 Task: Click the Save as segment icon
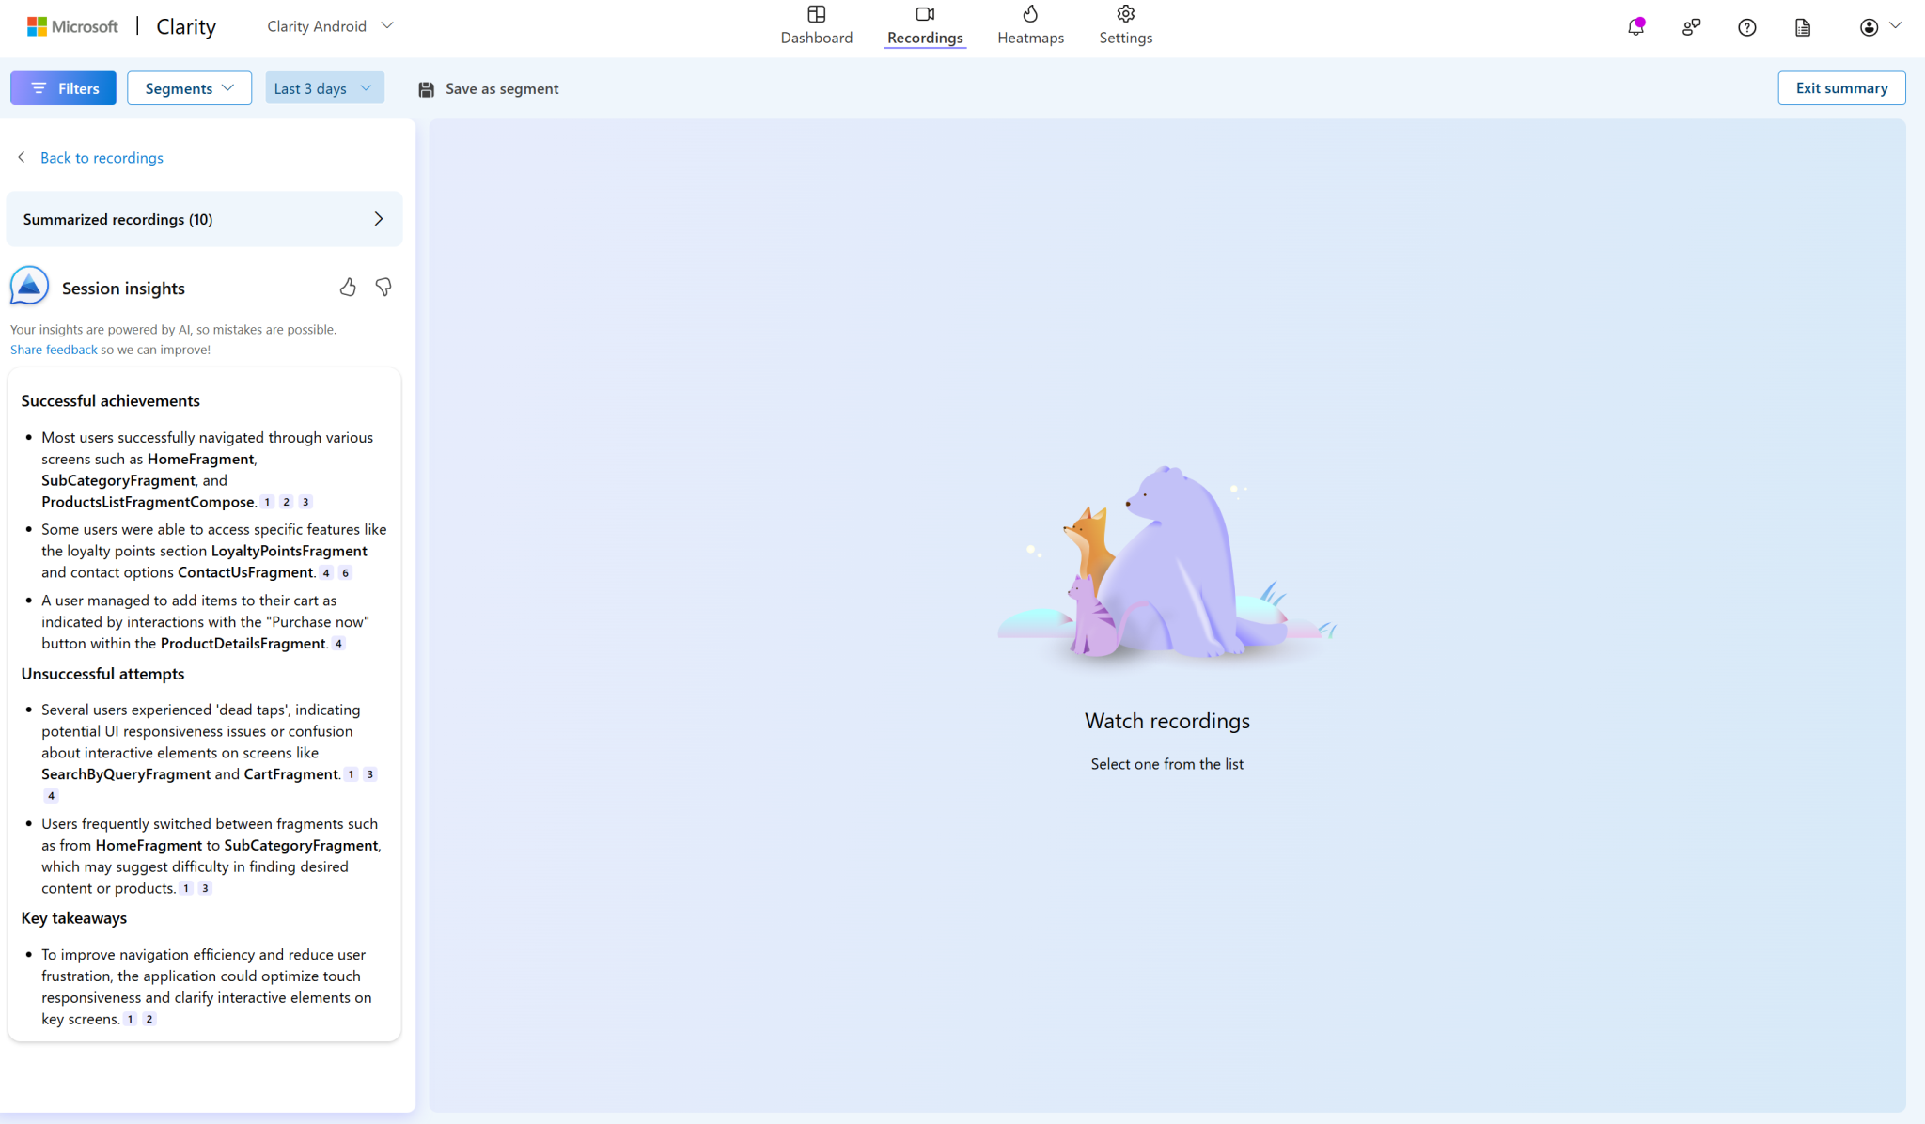427,87
